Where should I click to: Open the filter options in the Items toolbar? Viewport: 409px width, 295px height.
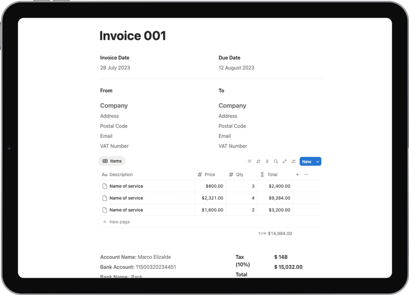click(249, 162)
